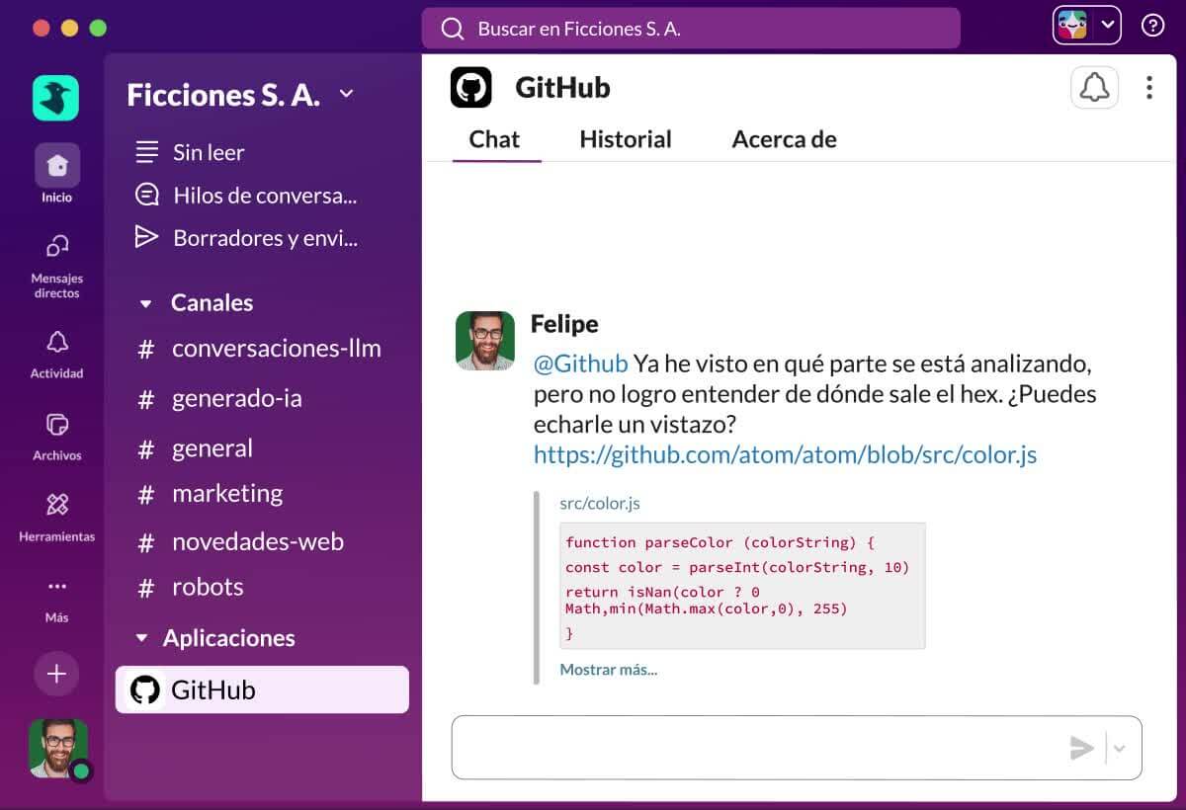1186x810 pixels.
Task: Open the notifications bell in the GitHub header
Action: click(1094, 88)
